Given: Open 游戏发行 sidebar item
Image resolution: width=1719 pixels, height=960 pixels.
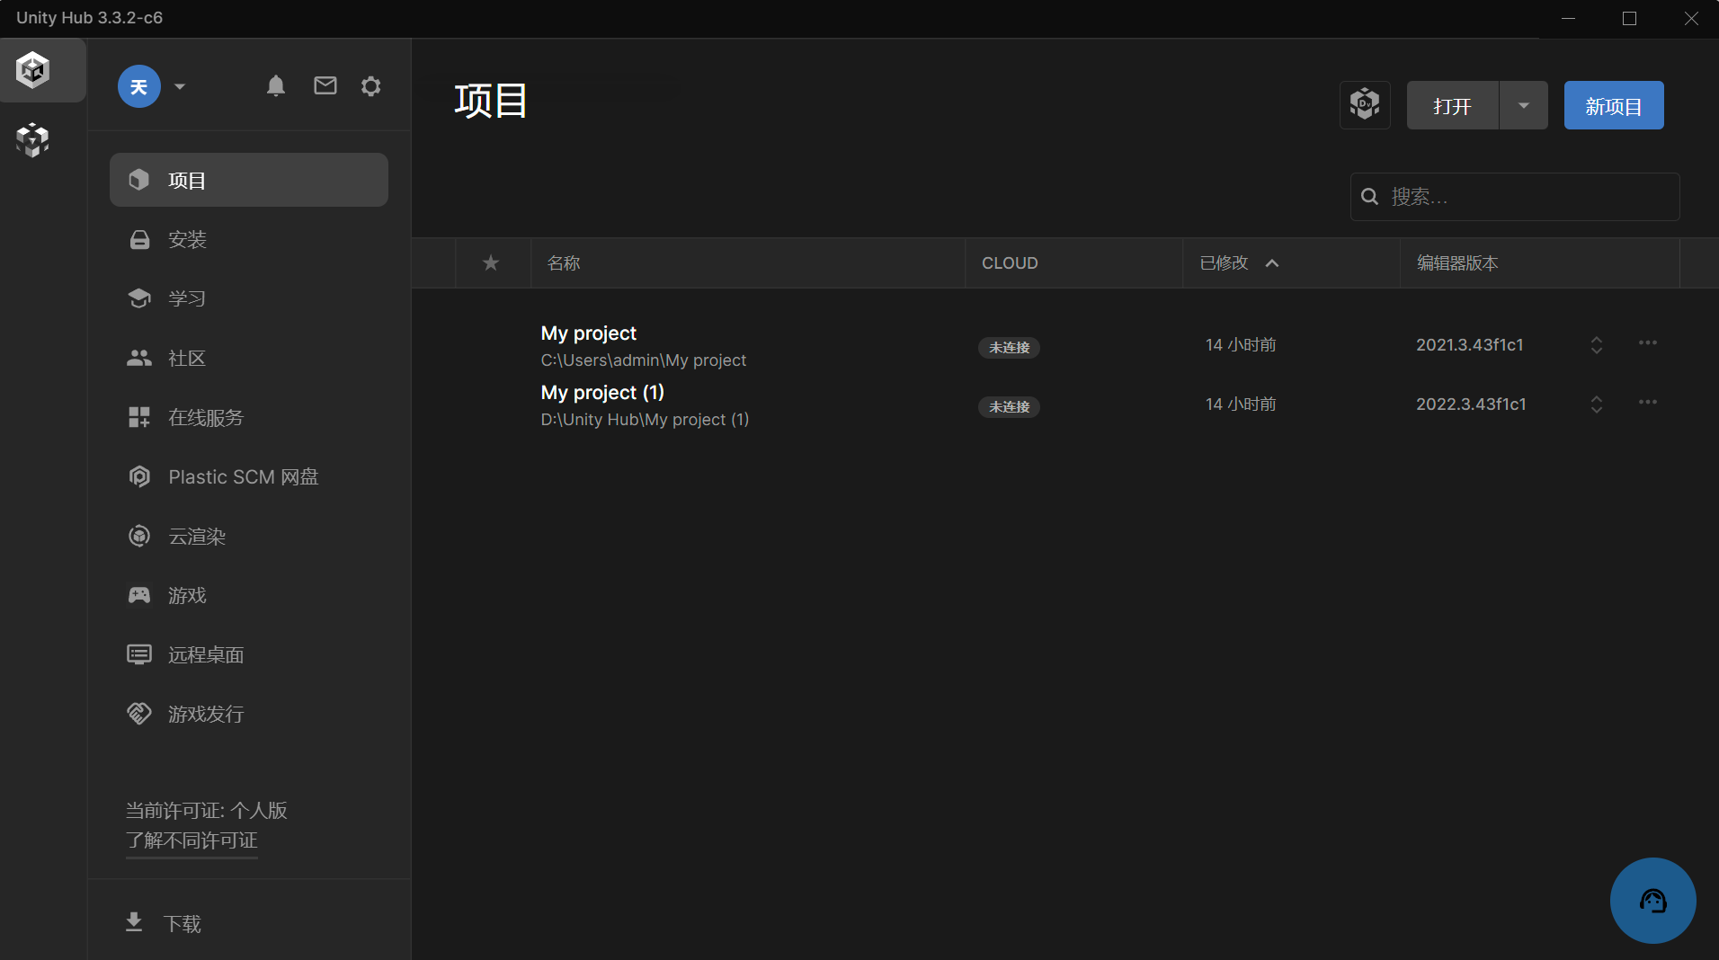Looking at the screenshot, I should coord(249,714).
